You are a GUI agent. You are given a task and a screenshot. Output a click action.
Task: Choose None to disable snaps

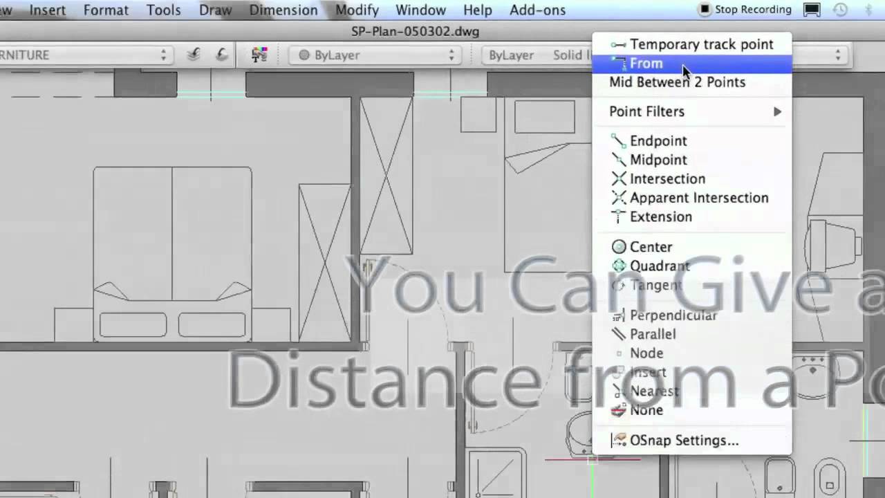(x=692, y=410)
